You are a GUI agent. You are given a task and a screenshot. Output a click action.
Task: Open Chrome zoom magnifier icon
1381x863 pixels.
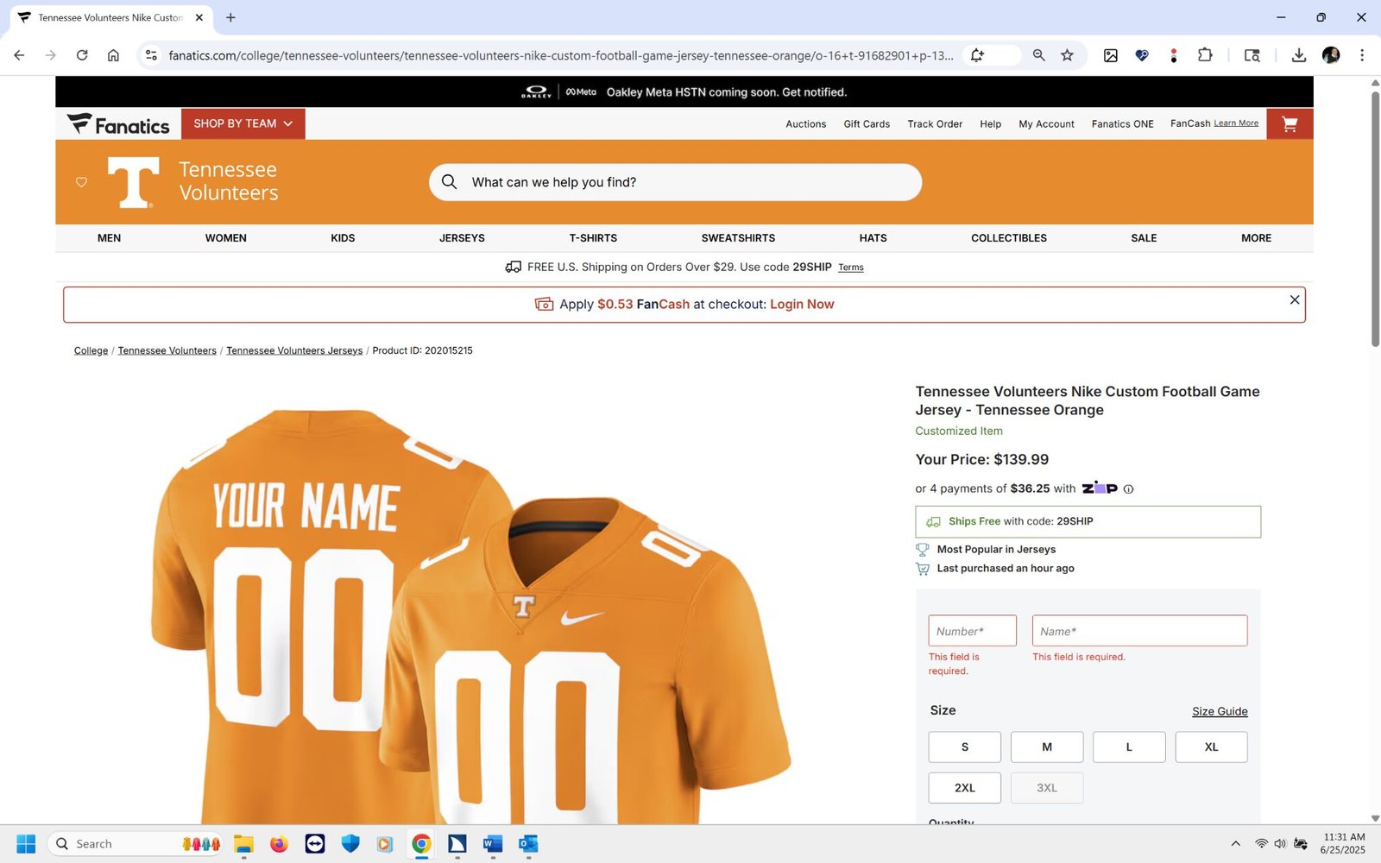tap(1038, 55)
